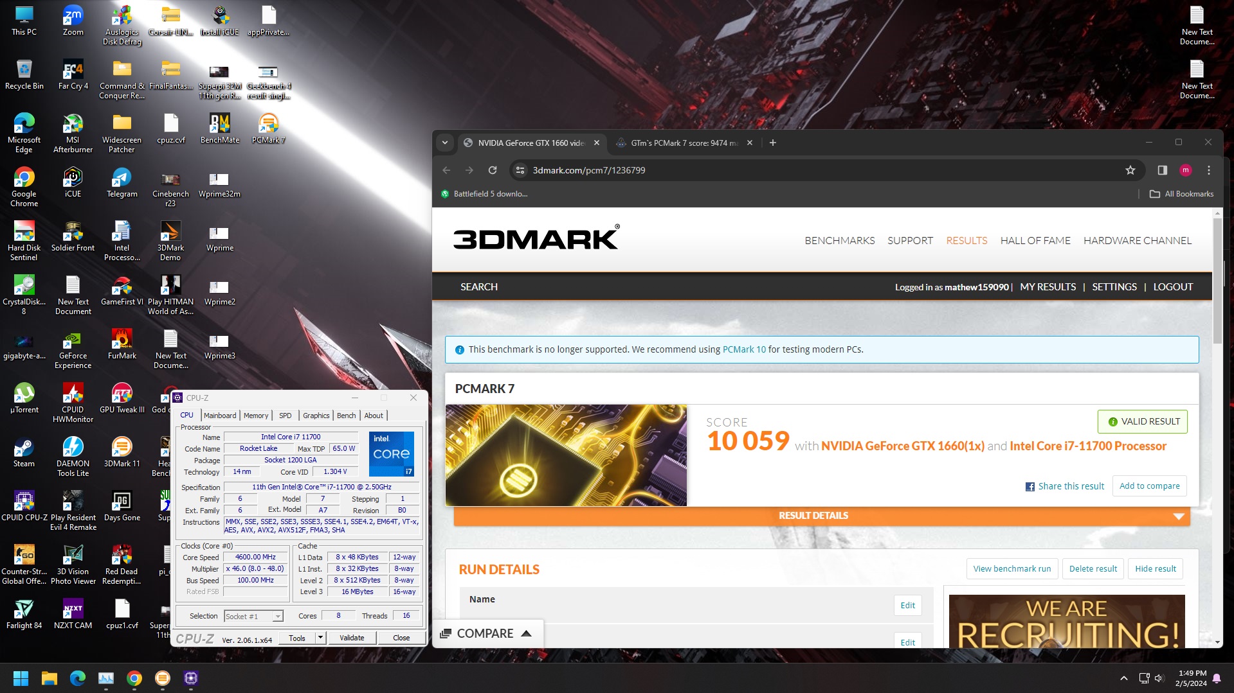
Task: Show hidden system tray icons
Action: point(1123,678)
